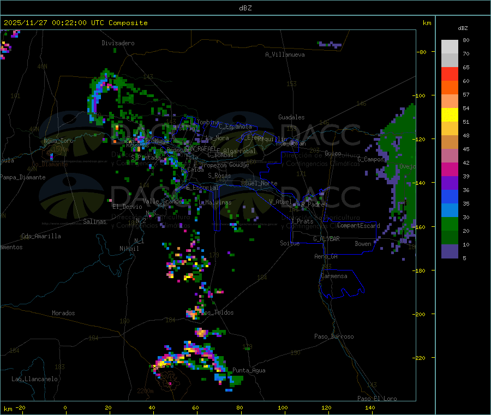The height and width of the screenshot is (415, 491).
Task: Select the G_ALVEAR label
Action: tap(327, 239)
